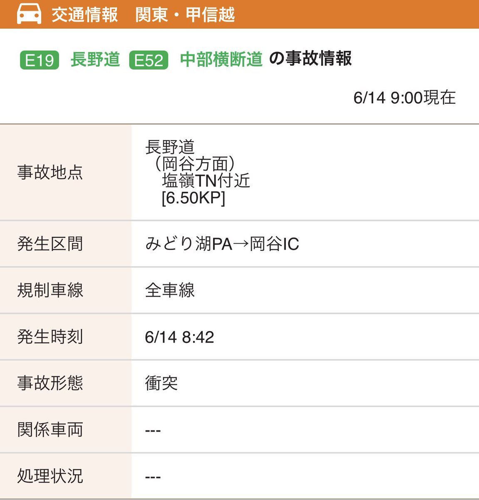
Task: Click みどり湖PA→岡谷IC section value
Action: pyautogui.click(x=222, y=244)
